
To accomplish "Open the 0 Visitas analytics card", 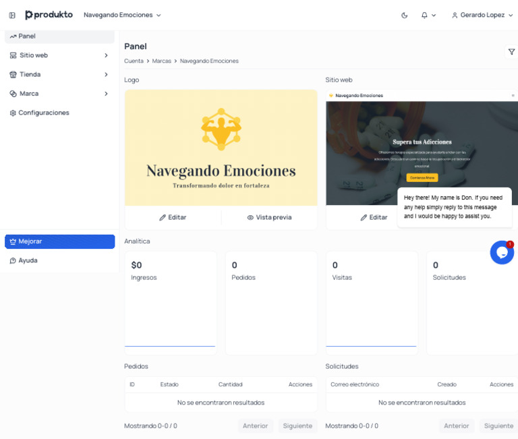I will coord(372,303).
